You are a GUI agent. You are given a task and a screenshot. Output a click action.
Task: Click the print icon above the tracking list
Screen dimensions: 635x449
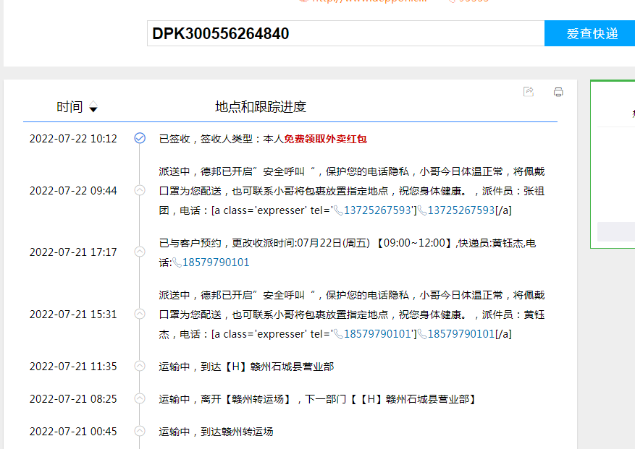click(x=558, y=92)
